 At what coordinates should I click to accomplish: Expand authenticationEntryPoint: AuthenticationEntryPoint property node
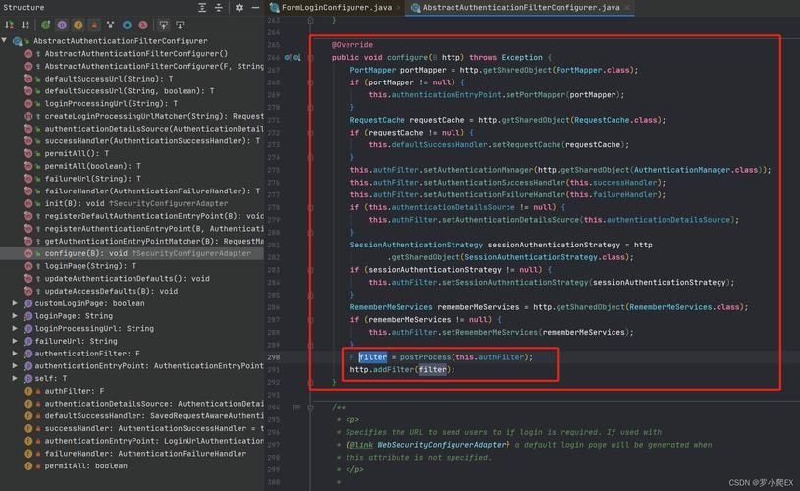[x=15, y=366]
